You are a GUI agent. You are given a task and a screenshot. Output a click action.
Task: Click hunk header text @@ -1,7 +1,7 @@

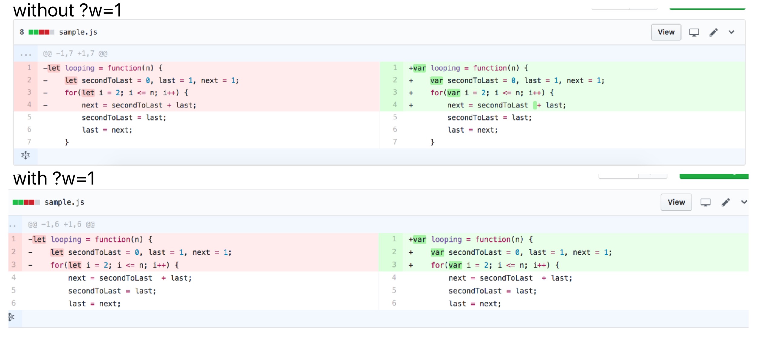tap(75, 54)
